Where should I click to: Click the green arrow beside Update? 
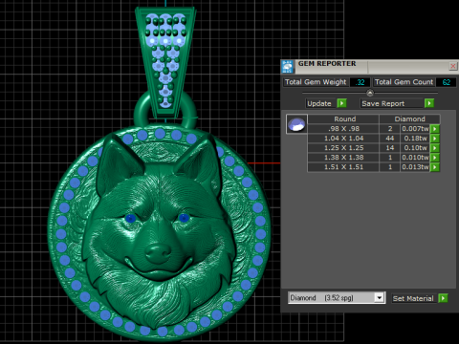341,103
